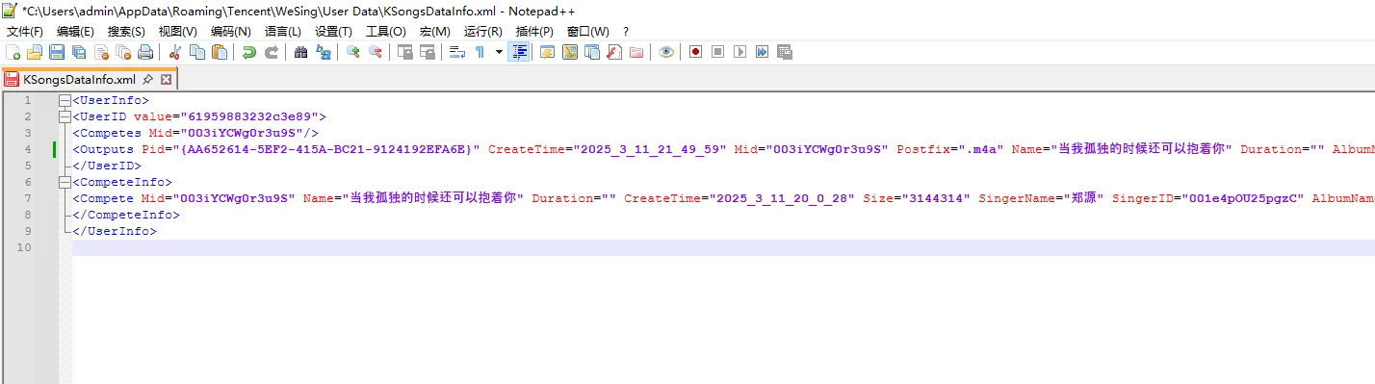Save the current file via the Save icon
This screenshot has height=384, width=1375.
(x=57, y=52)
